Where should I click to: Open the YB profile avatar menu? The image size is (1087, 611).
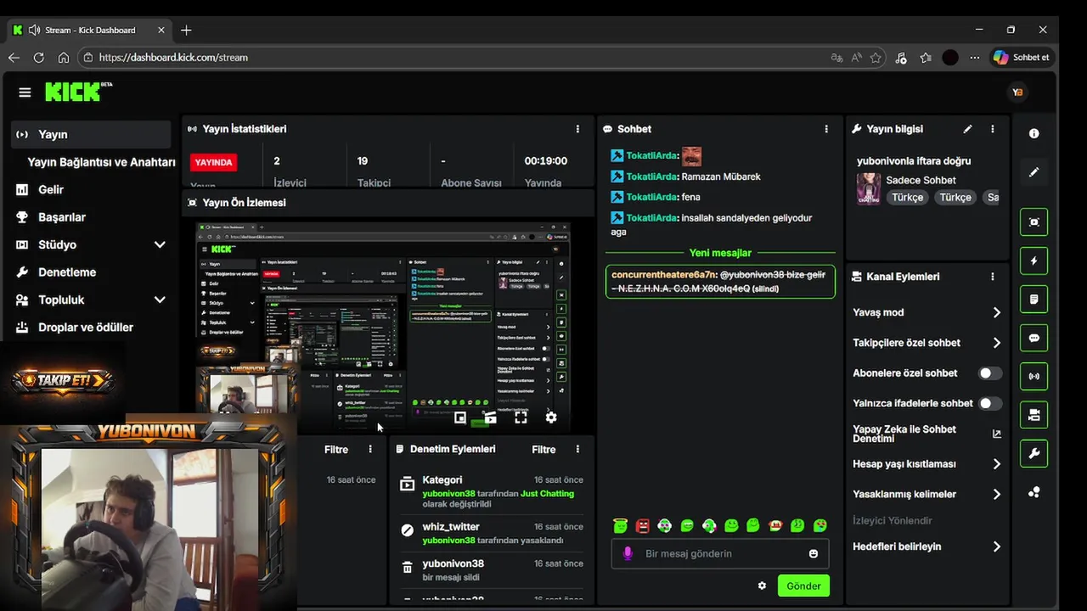[1017, 92]
